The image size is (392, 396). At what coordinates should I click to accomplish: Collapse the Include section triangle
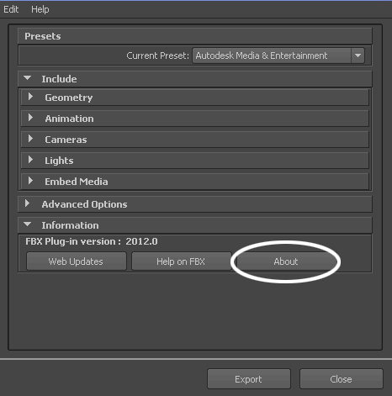tap(28, 78)
